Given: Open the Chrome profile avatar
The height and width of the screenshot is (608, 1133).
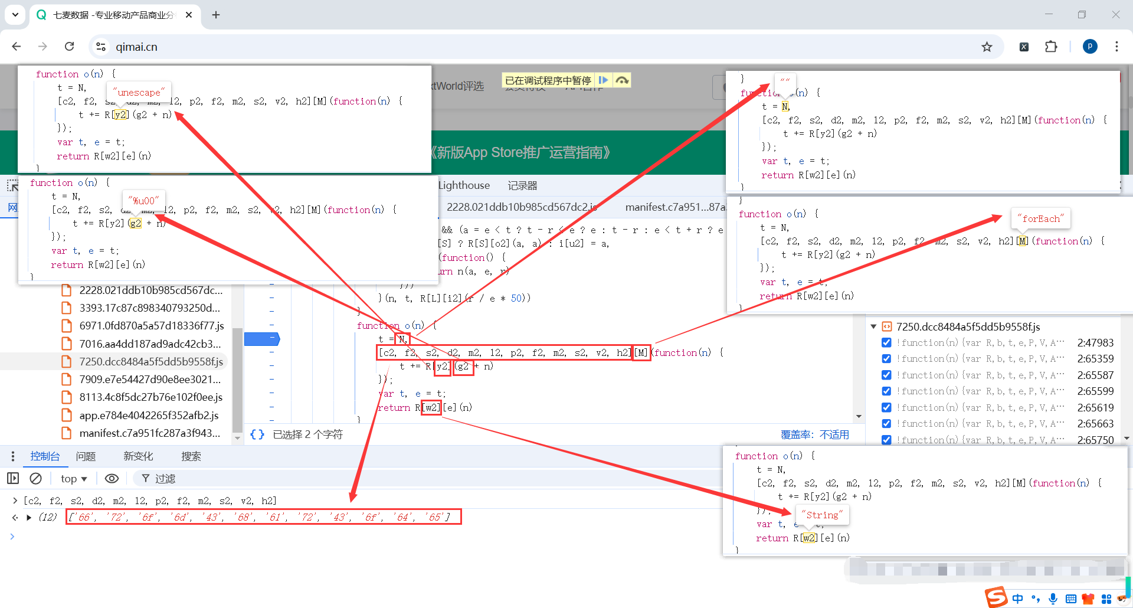Looking at the screenshot, I should coord(1090,47).
